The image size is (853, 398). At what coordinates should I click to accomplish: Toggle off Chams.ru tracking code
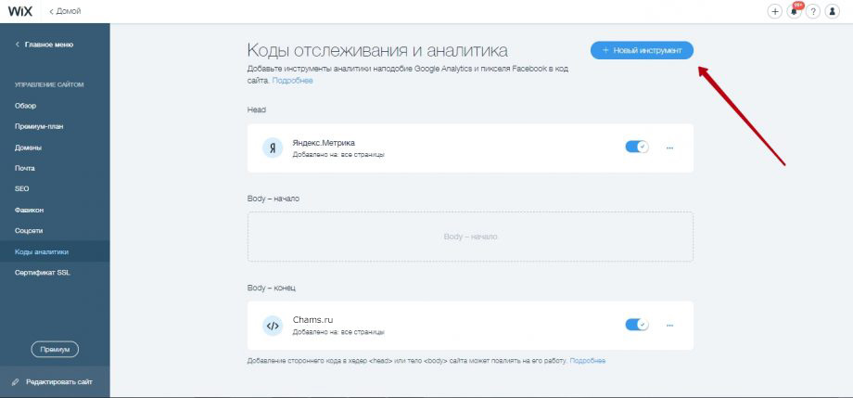(637, 325)
